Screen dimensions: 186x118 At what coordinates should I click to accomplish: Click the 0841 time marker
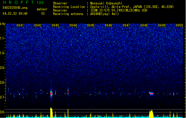[x=20, y=25]
